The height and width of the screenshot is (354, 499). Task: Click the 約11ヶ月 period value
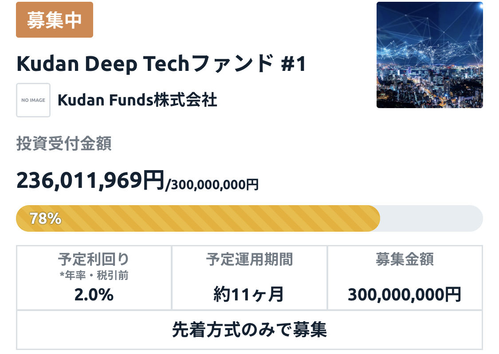[x=249, y=294]
